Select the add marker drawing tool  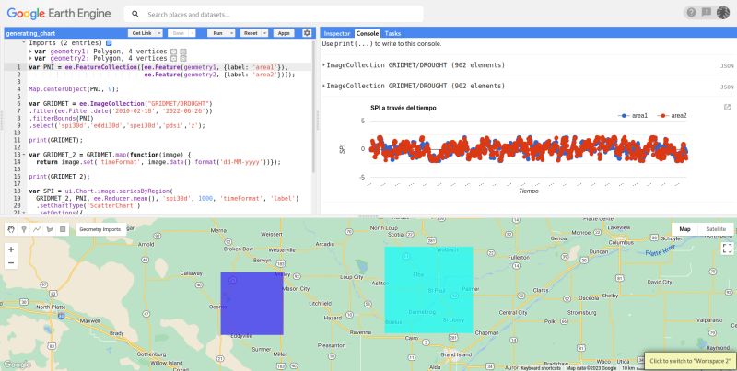pos(24,229)
